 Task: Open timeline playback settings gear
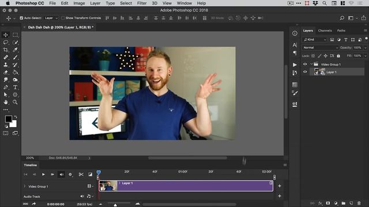coord(70,174)
